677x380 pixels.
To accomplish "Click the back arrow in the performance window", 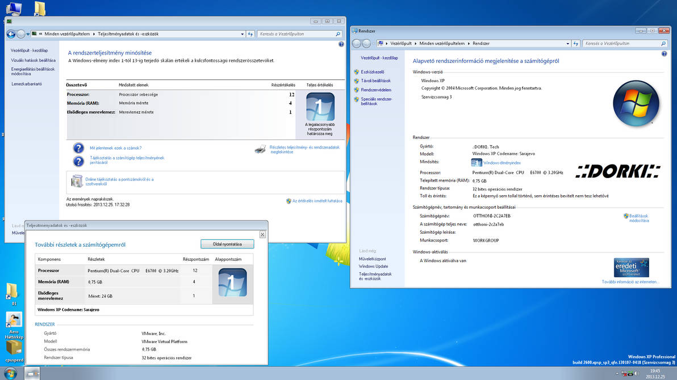I will [11, 34].
